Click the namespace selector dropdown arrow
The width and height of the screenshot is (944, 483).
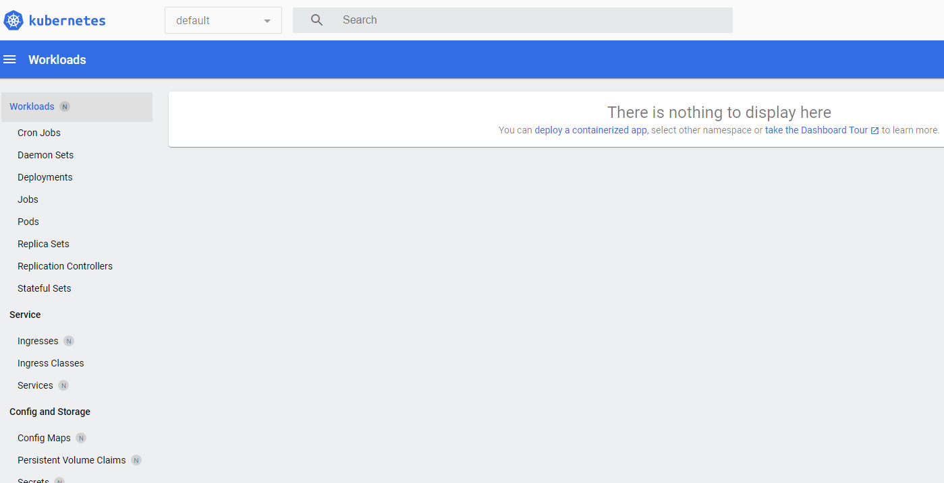coord(267,21)
